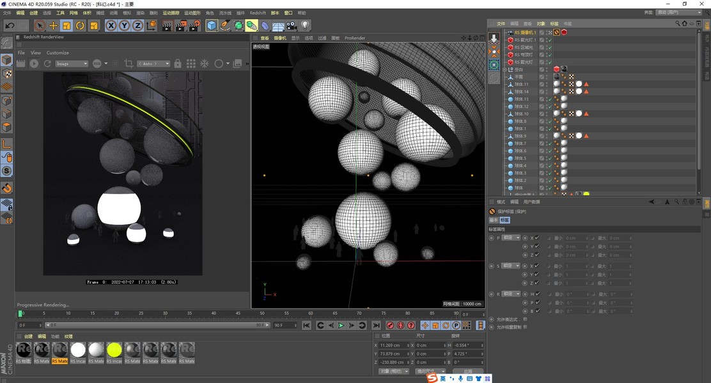Add a cube primitive object
Image resolution: width=711 pixels, height=383 pixels.
tap(212, 26)
